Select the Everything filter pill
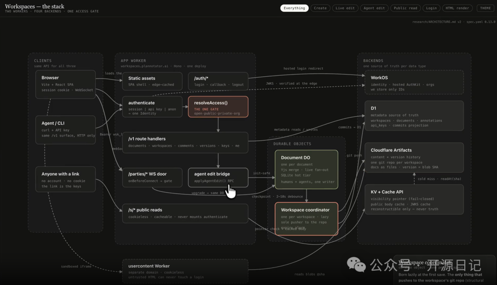Image resolution: width=497 pixels, height=285 pixels. pyautogui.click(x=294, y=8)
